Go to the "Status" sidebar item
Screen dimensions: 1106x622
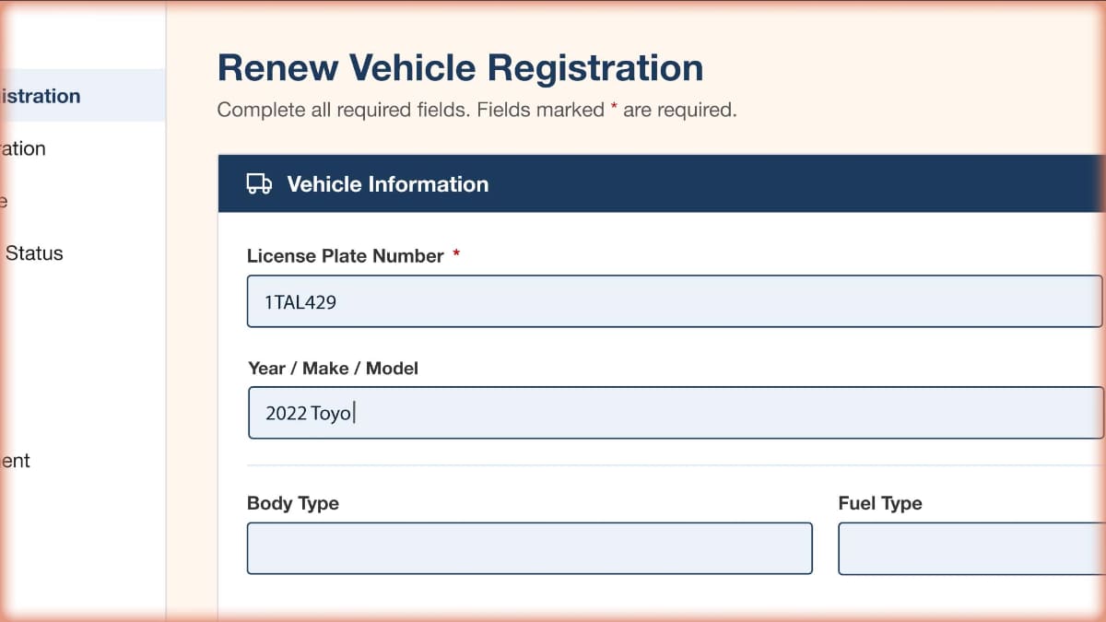[x=34, y=252]
